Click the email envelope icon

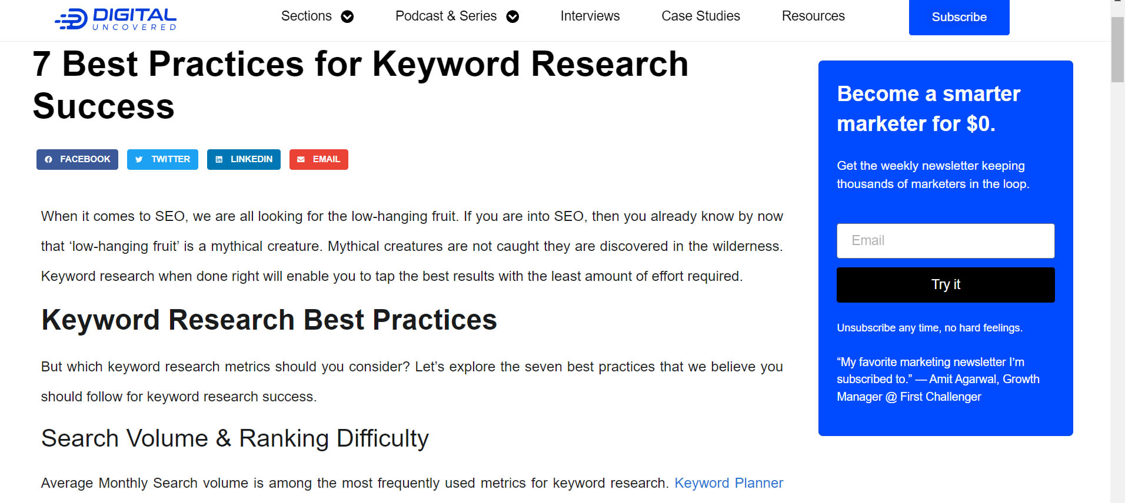(x=301, y=159)
